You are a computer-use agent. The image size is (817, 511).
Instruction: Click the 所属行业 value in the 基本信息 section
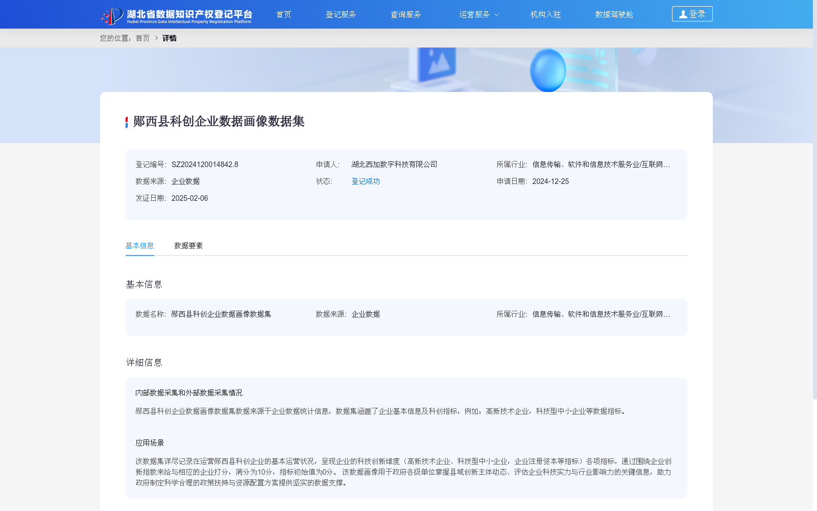point(601,314)
